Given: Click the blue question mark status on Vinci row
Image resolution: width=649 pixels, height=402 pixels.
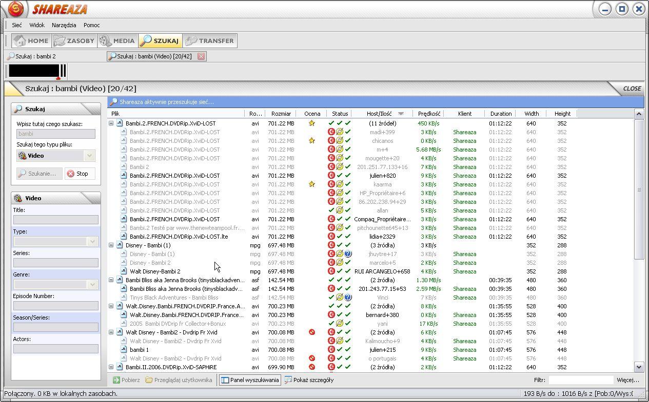Looking at the screenshot, I should 348,298.
